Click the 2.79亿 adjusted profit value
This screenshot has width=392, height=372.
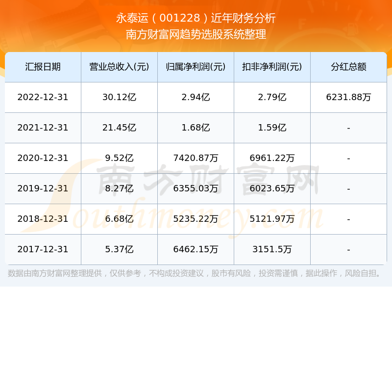pyautogui.click(x=272, y=97)
